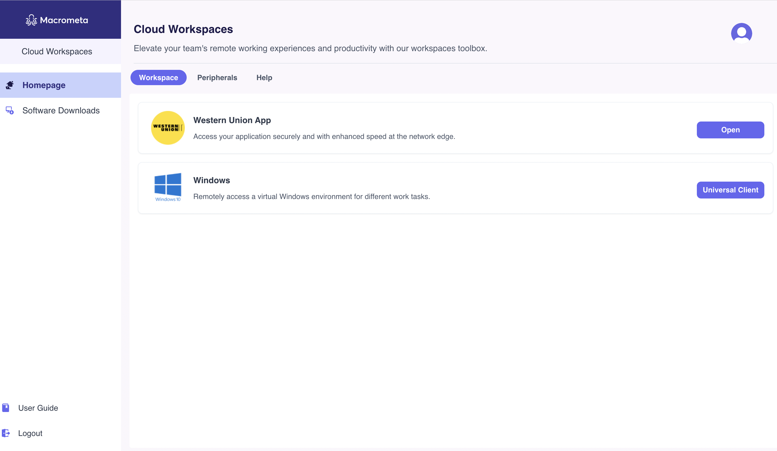Screen dimensions: 777x451
Task: Click the Macrometa logo in the sidebar header
Action: tap(57, 20)
